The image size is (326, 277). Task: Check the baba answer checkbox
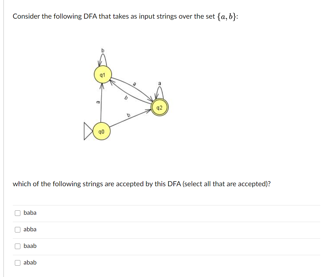tap(17, 213)
